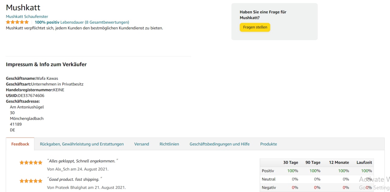The width and height of the screenshot is (390, 192).
Task: Click "Von Prateek Bhalghat am 21. August 2021."
Action: point(86,187)
